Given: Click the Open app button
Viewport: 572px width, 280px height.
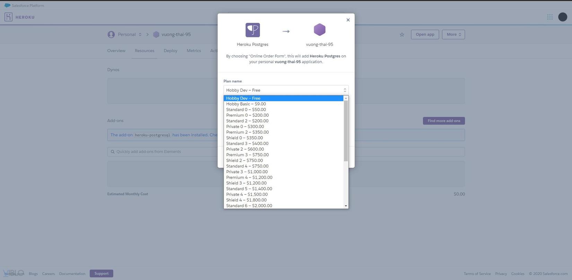Looking at the screenshot, I should click(425, 35).
